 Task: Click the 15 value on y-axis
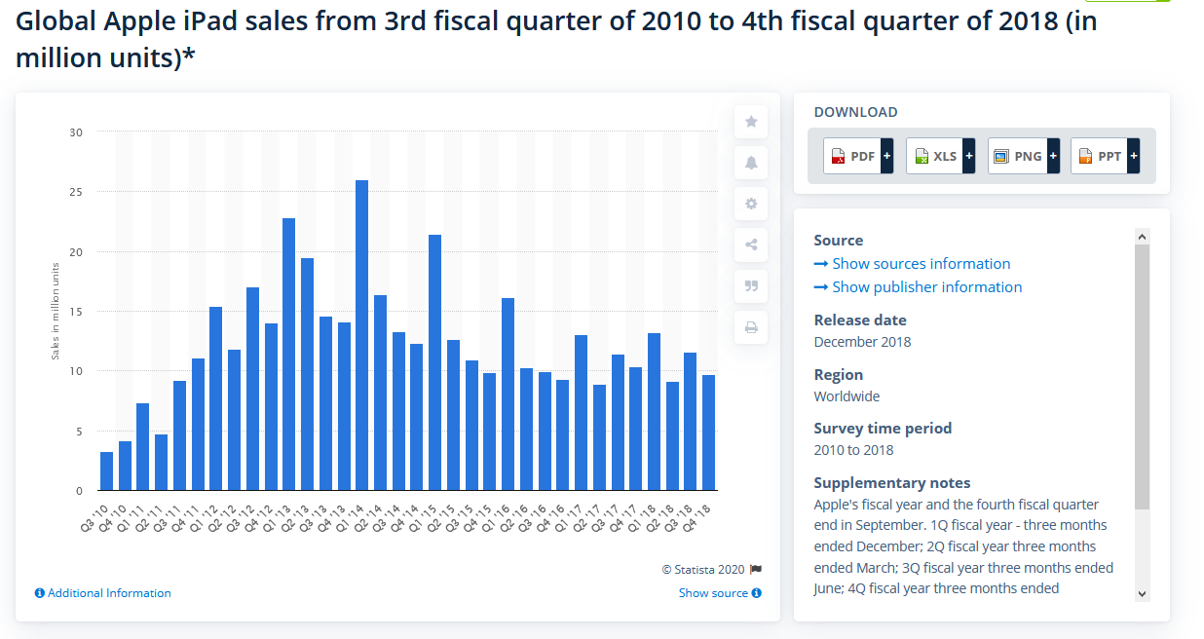point(77,312)
